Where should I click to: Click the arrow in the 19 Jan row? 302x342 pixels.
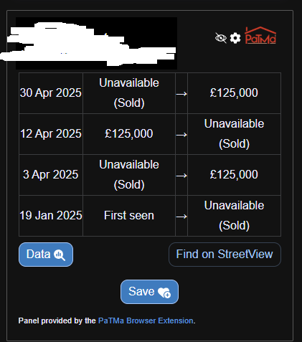[181, 217]
